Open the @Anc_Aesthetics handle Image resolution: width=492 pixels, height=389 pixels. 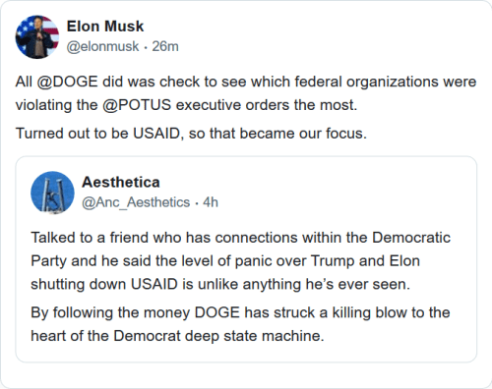(136, 202)
